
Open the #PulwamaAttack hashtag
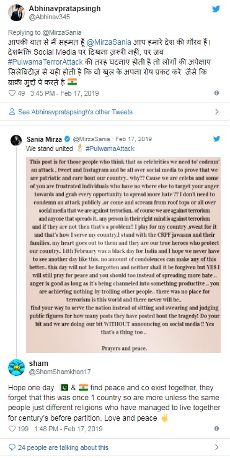click(110, 149)
